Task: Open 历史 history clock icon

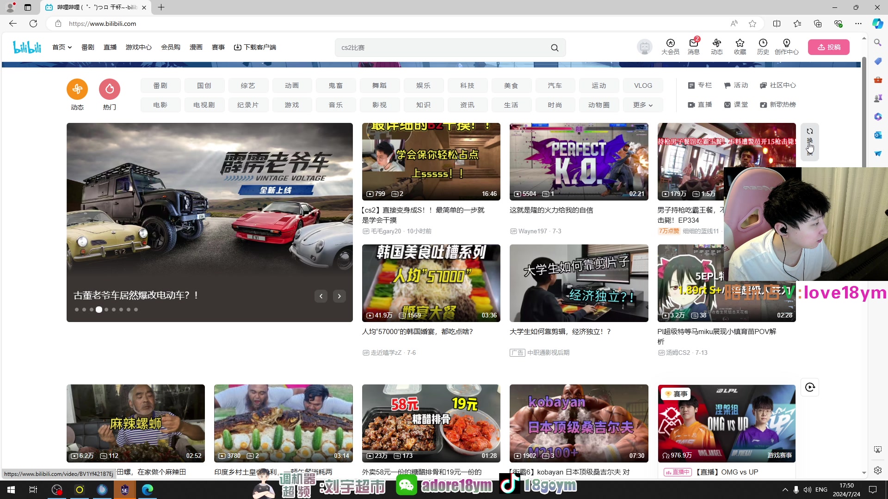Action: [763, 47]
